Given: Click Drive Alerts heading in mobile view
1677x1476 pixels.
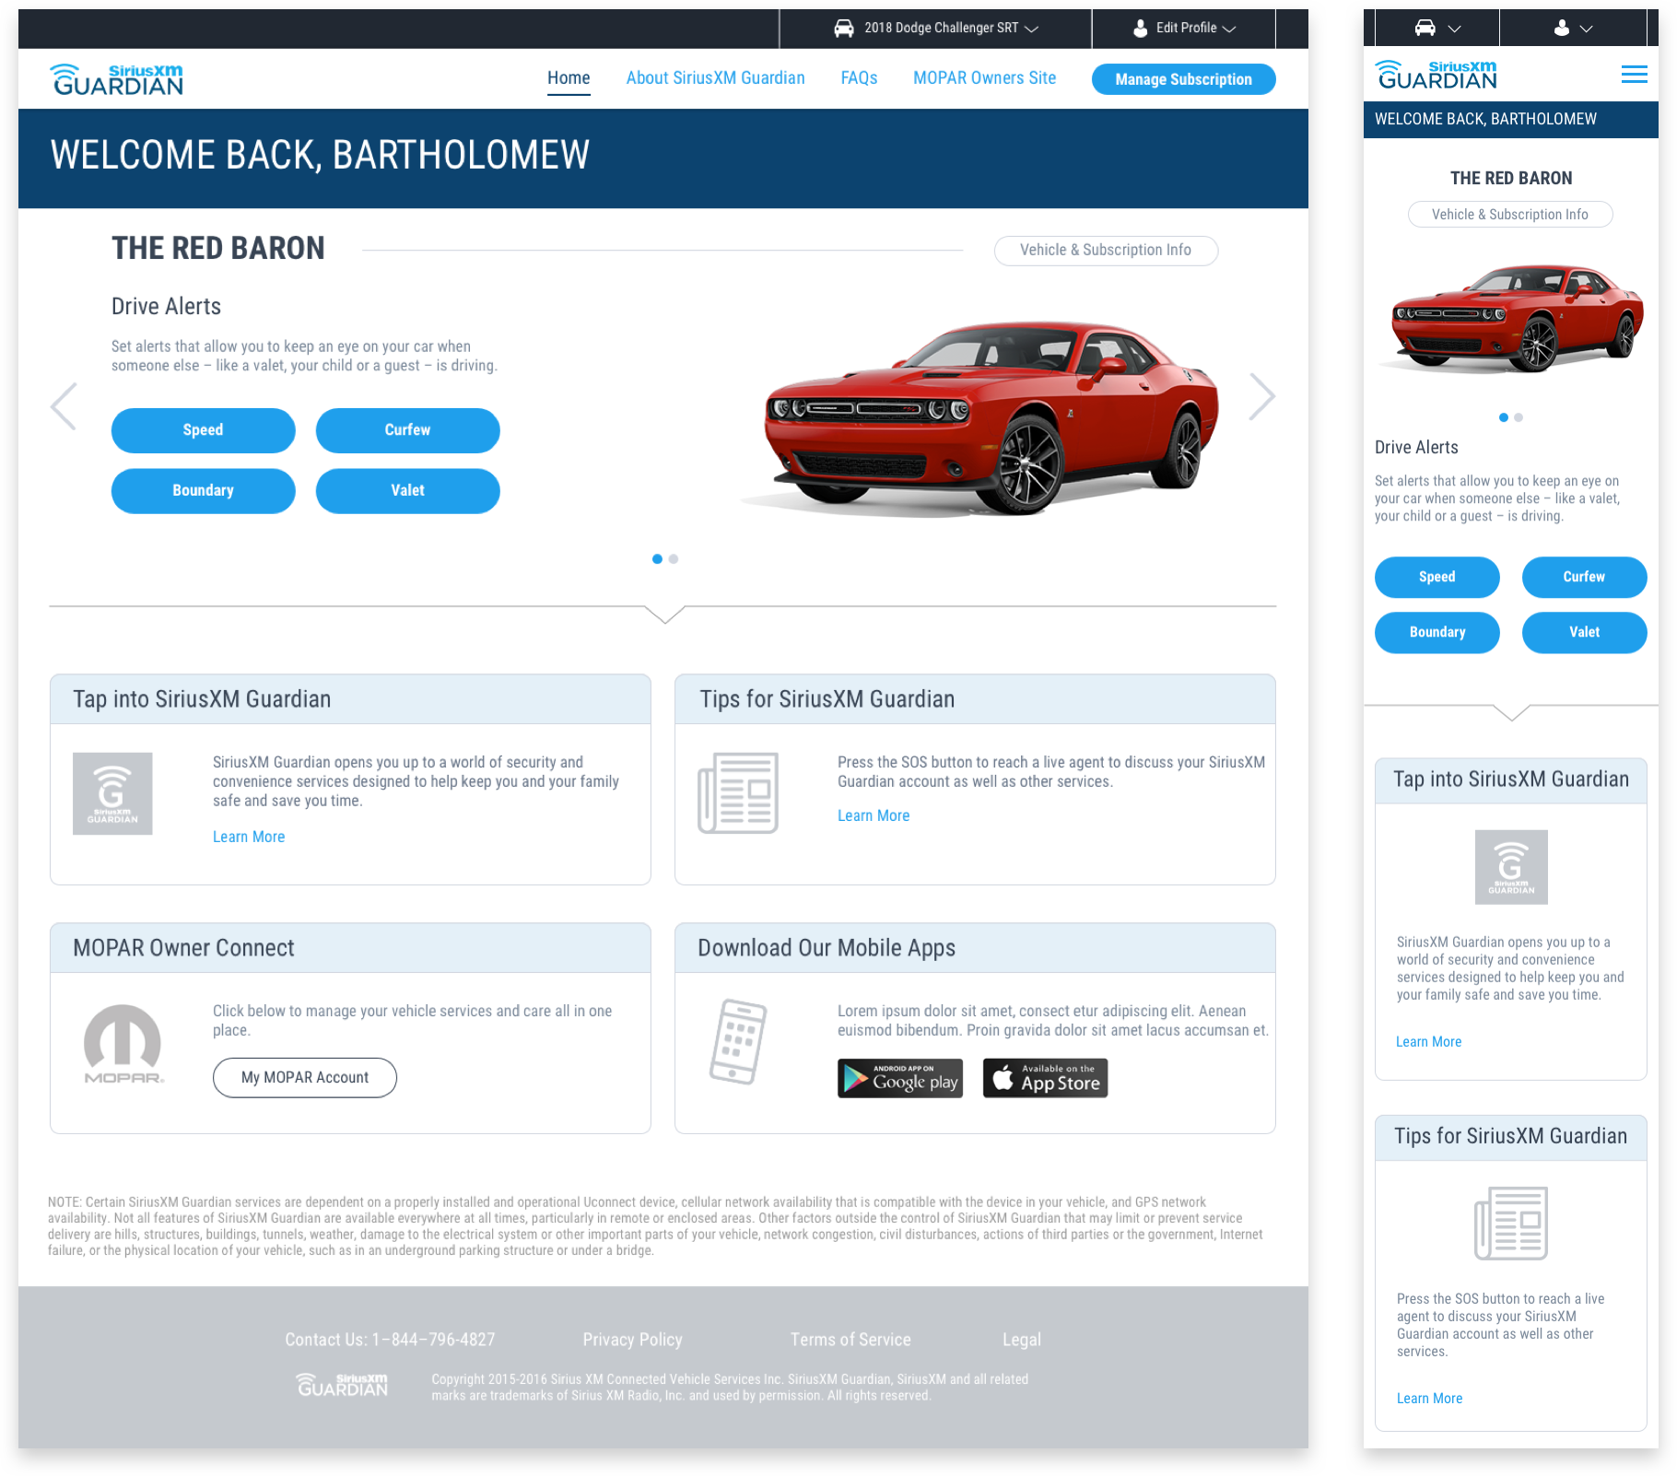Looking at the screenshot, I should point(1416,448).
